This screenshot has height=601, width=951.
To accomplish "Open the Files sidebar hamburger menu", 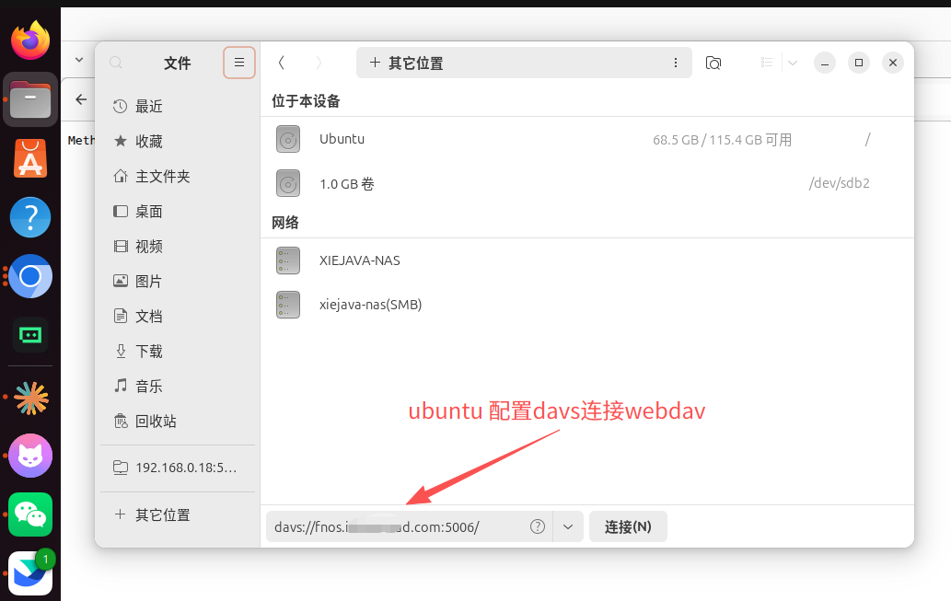I will (239, 63).
